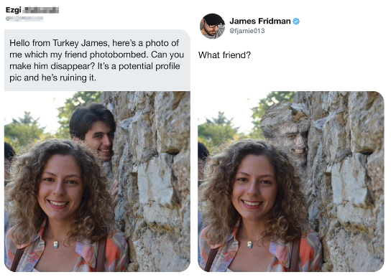Open James Fridman's profile avatar
Screen dimensions: 391x277
212,26
